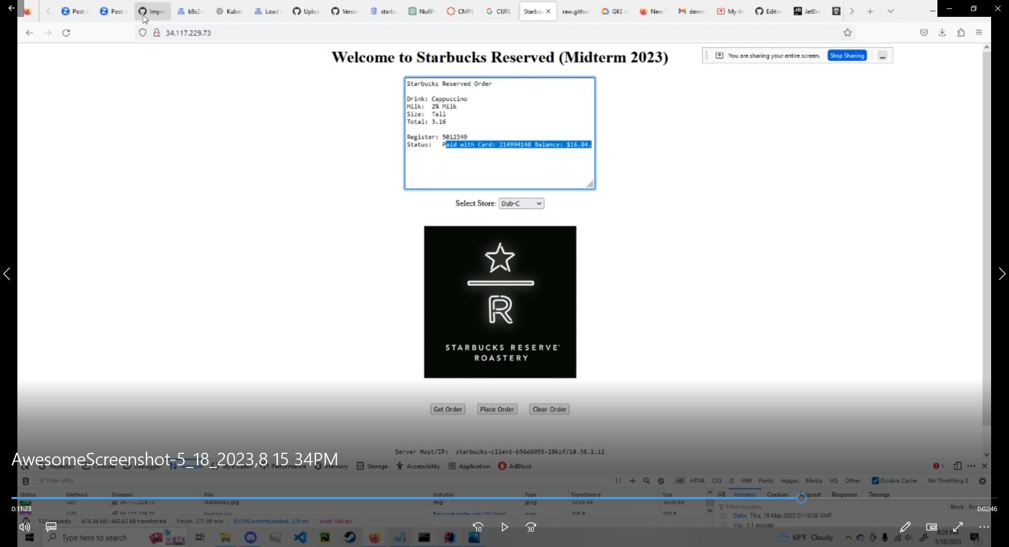Open Responsive Design Mode in DevTools
Screen dimensions: 1009x547
[x=957, y=466]
